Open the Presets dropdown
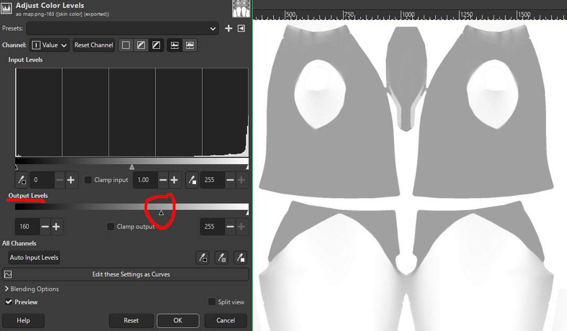 pos(122,28)
